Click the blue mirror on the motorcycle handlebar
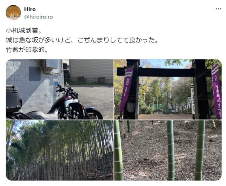The height and width of the screenshot is (186, 226). [x=56, y=84]
